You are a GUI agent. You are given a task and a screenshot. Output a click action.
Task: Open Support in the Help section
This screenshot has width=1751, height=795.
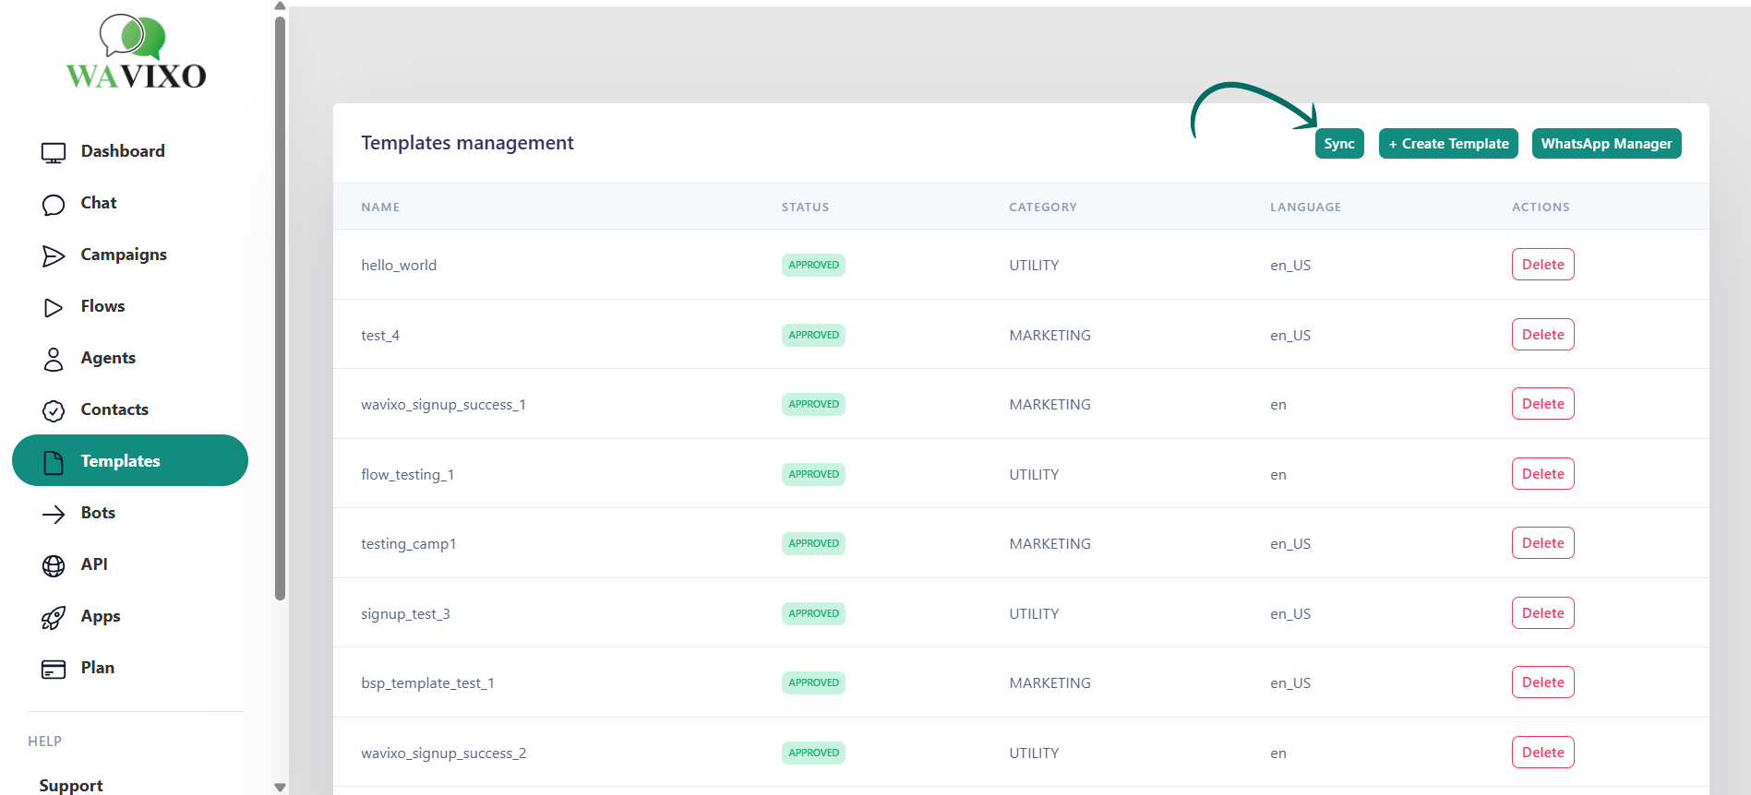click(x=71, y=785)
